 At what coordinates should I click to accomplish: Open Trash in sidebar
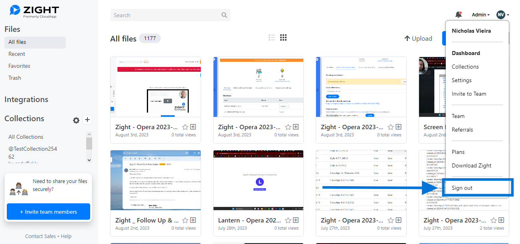tap(15, 78)
